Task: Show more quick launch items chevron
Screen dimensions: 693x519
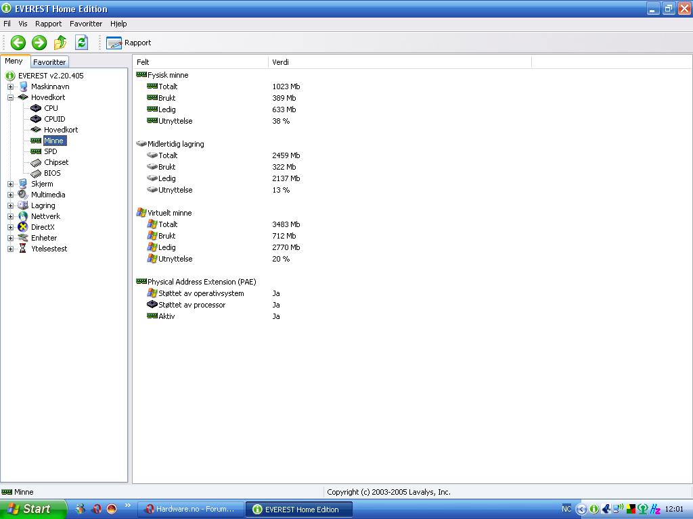Action: [x=128, y=505]
